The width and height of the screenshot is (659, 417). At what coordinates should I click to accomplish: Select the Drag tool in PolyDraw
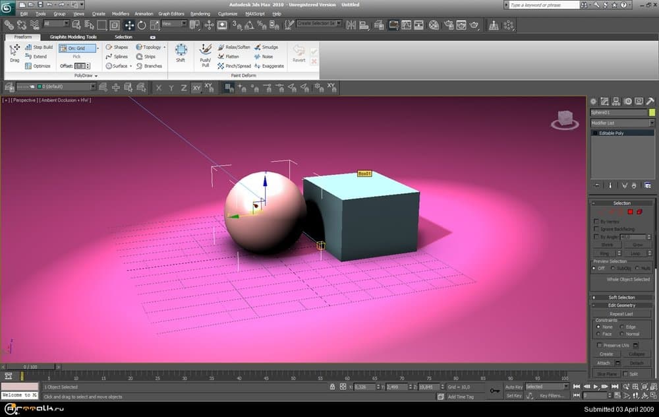coord(14,53)
